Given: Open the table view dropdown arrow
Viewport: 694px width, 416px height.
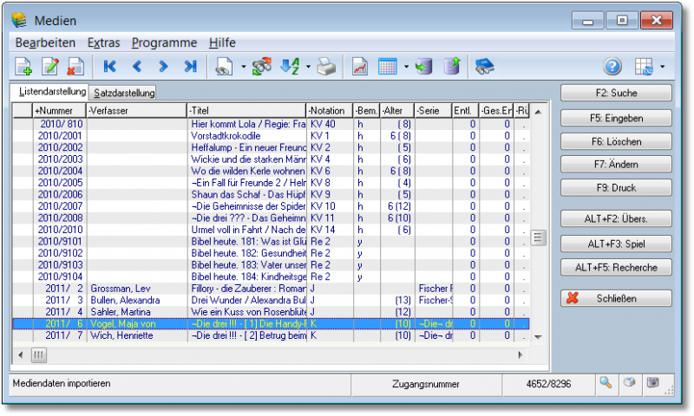Looking at the screenshot, I should (405, 67).
